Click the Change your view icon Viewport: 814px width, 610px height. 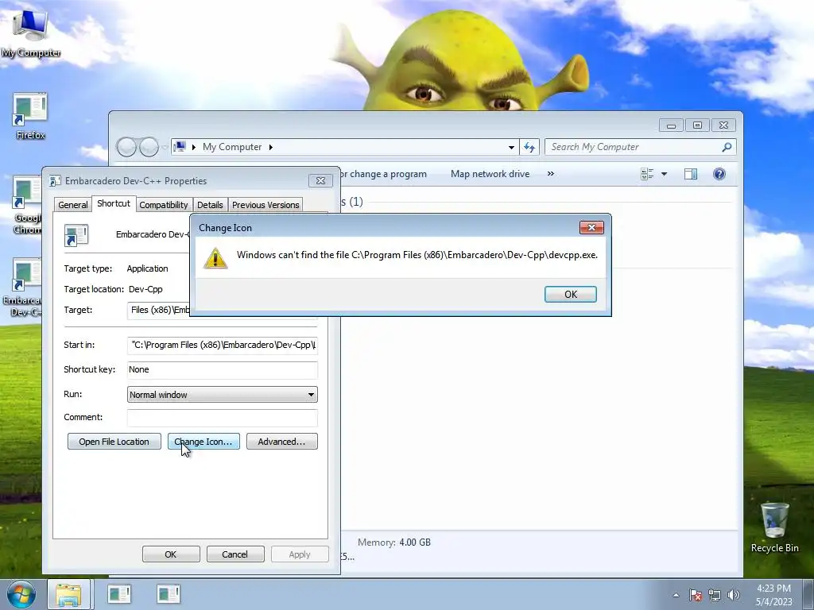pyautogui.click(x=647, y=174)
